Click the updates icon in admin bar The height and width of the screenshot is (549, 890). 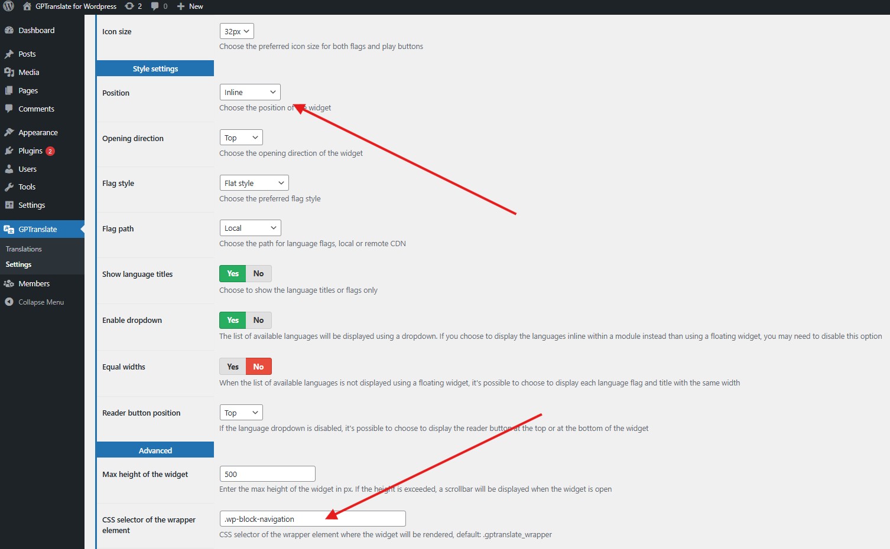[129, 6]
